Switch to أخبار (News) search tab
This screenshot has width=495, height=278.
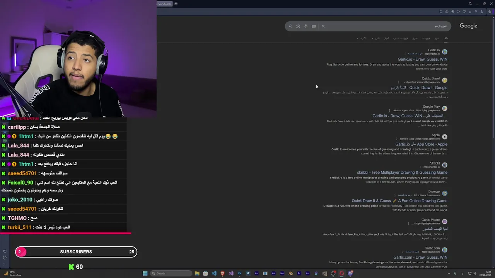[x=387, y=38]
